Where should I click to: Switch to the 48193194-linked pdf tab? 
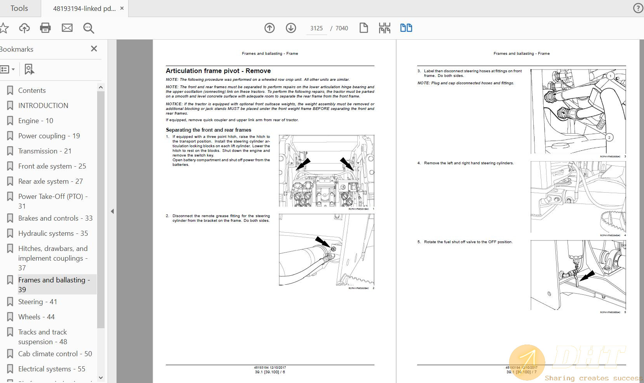coord(84,8)
